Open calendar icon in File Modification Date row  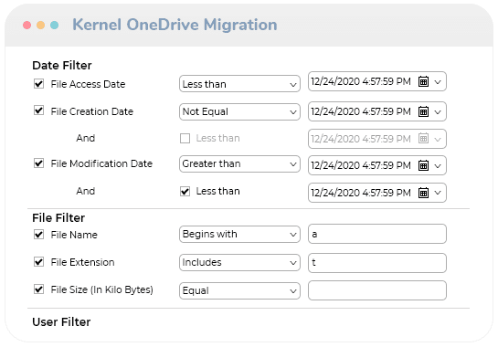[x=423, y=165]
